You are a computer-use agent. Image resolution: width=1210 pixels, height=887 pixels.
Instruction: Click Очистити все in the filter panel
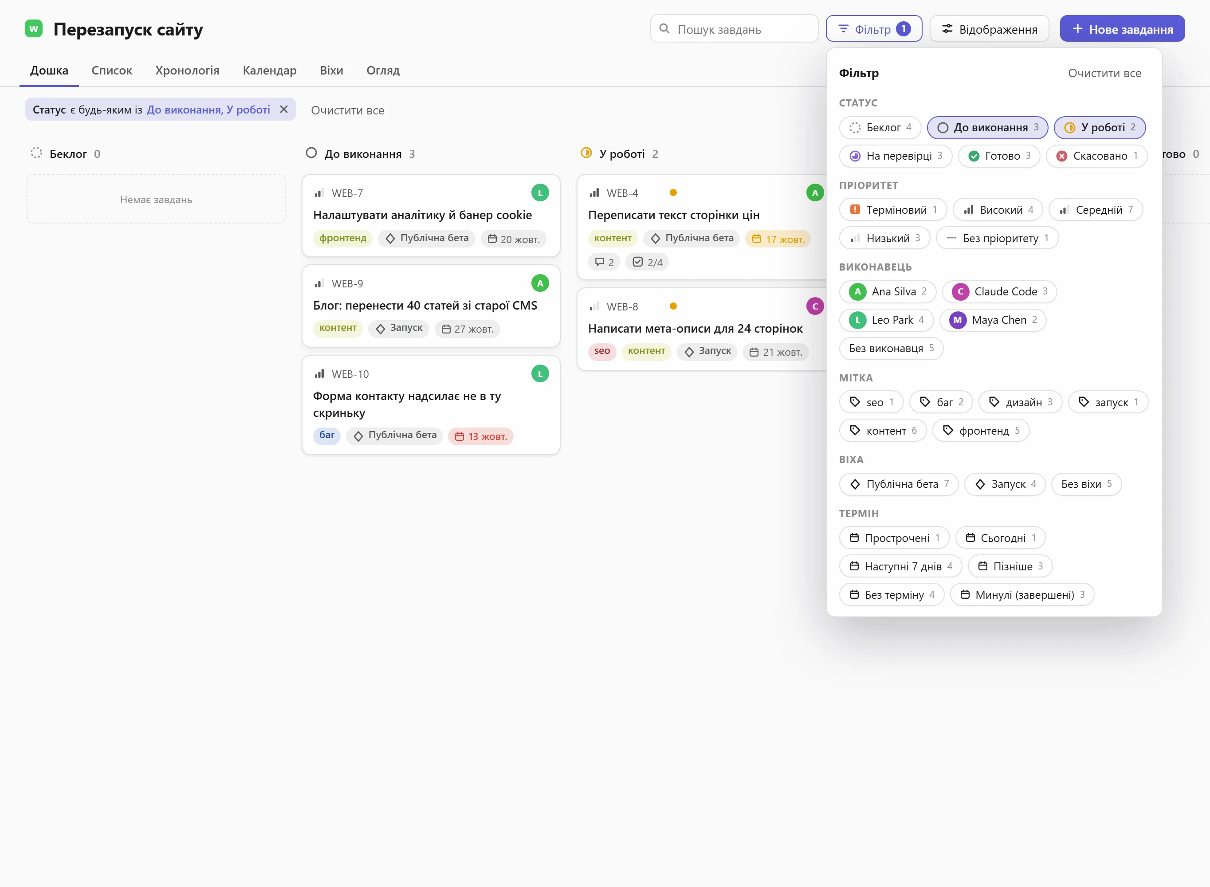click(x=1104, y=74)
